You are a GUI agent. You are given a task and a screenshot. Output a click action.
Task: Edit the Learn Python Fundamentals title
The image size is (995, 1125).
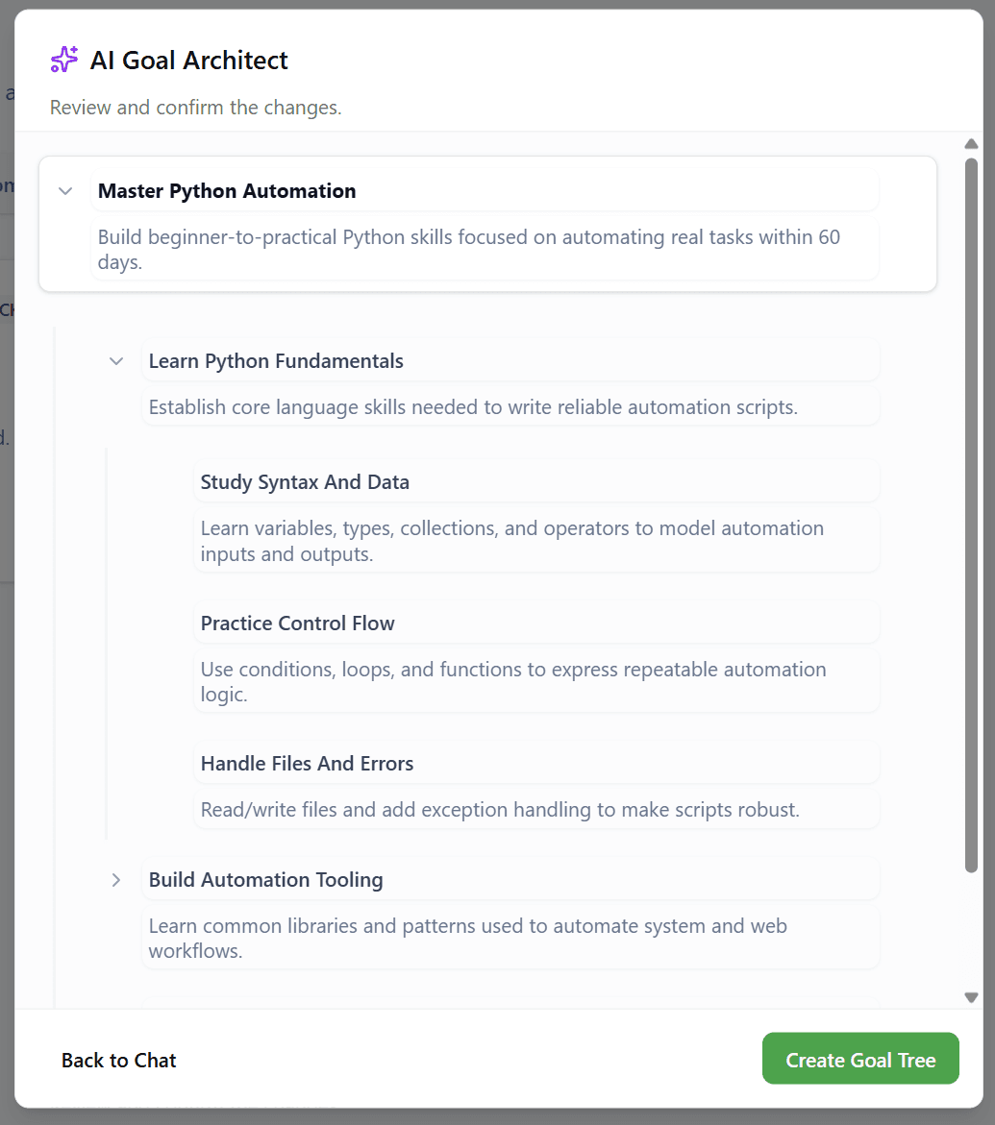point(510,361)
